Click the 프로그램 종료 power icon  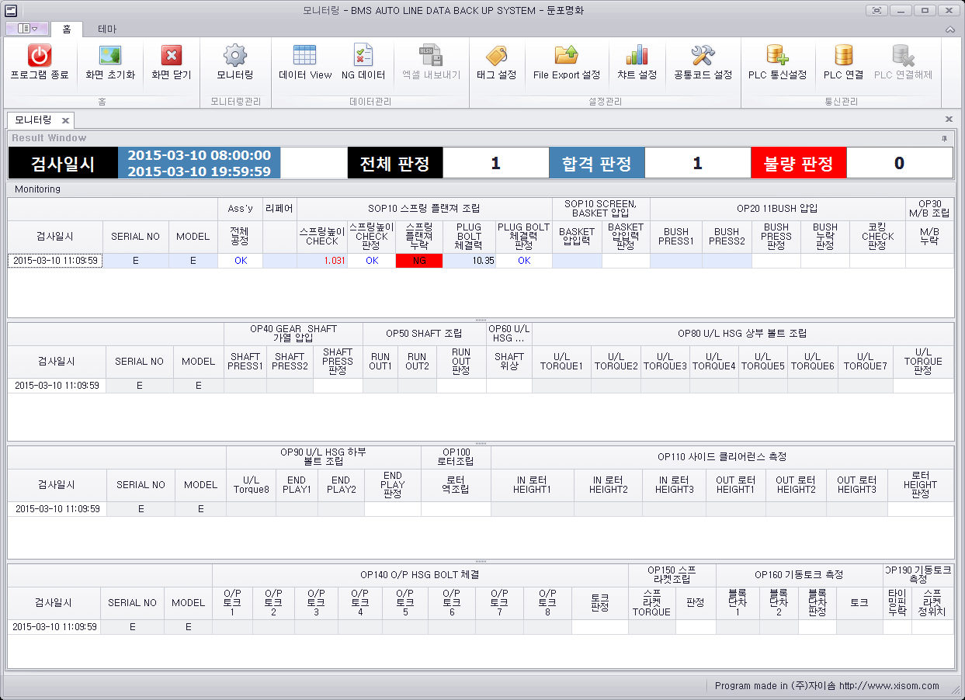coord(40,56)
